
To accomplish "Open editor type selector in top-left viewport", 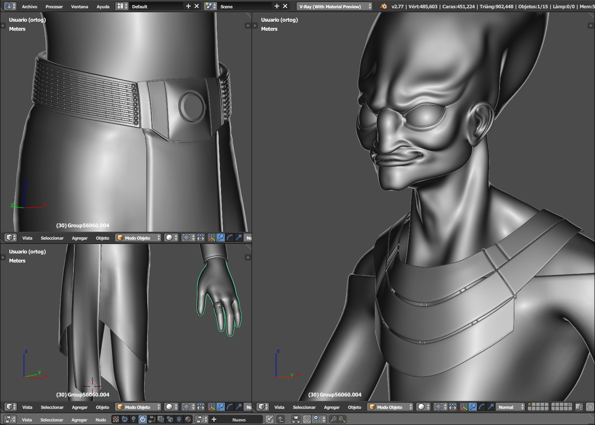I will tap(11, 238).
